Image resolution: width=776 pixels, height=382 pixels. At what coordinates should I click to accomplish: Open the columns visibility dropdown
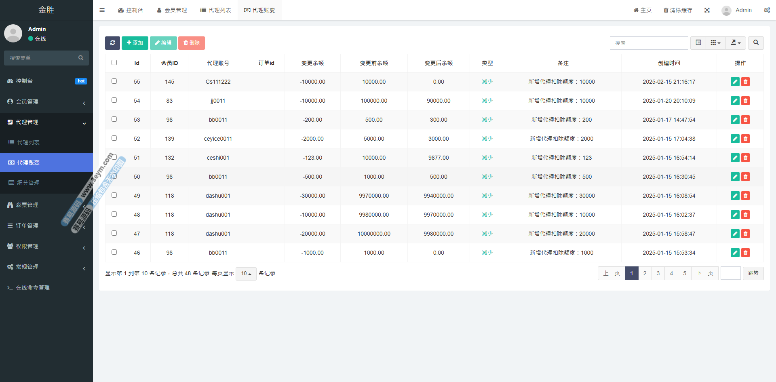(x=715, y=43)
